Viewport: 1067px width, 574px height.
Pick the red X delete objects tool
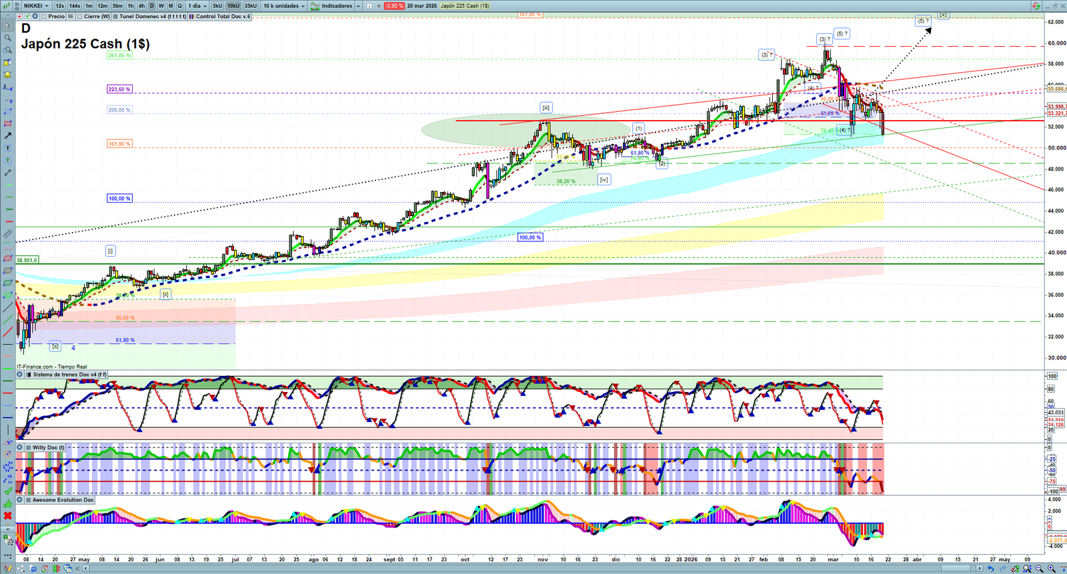pyautogui.click(x=7, y=516)
